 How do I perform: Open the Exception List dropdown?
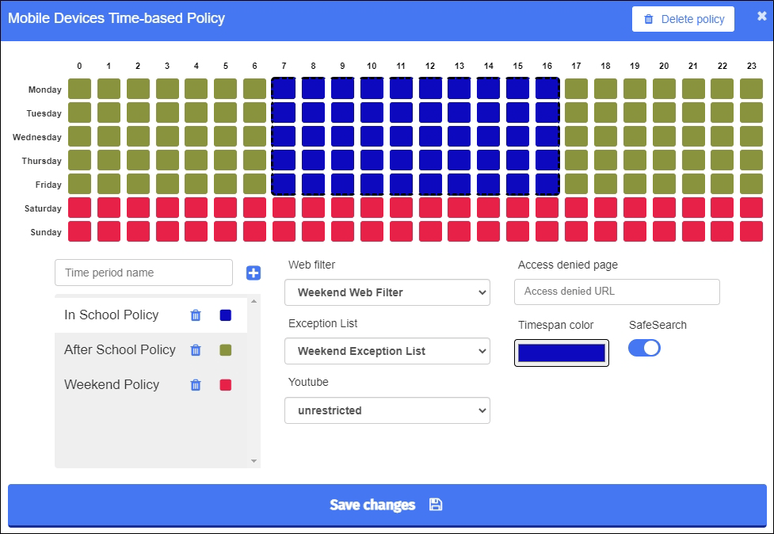coord(387,351)
